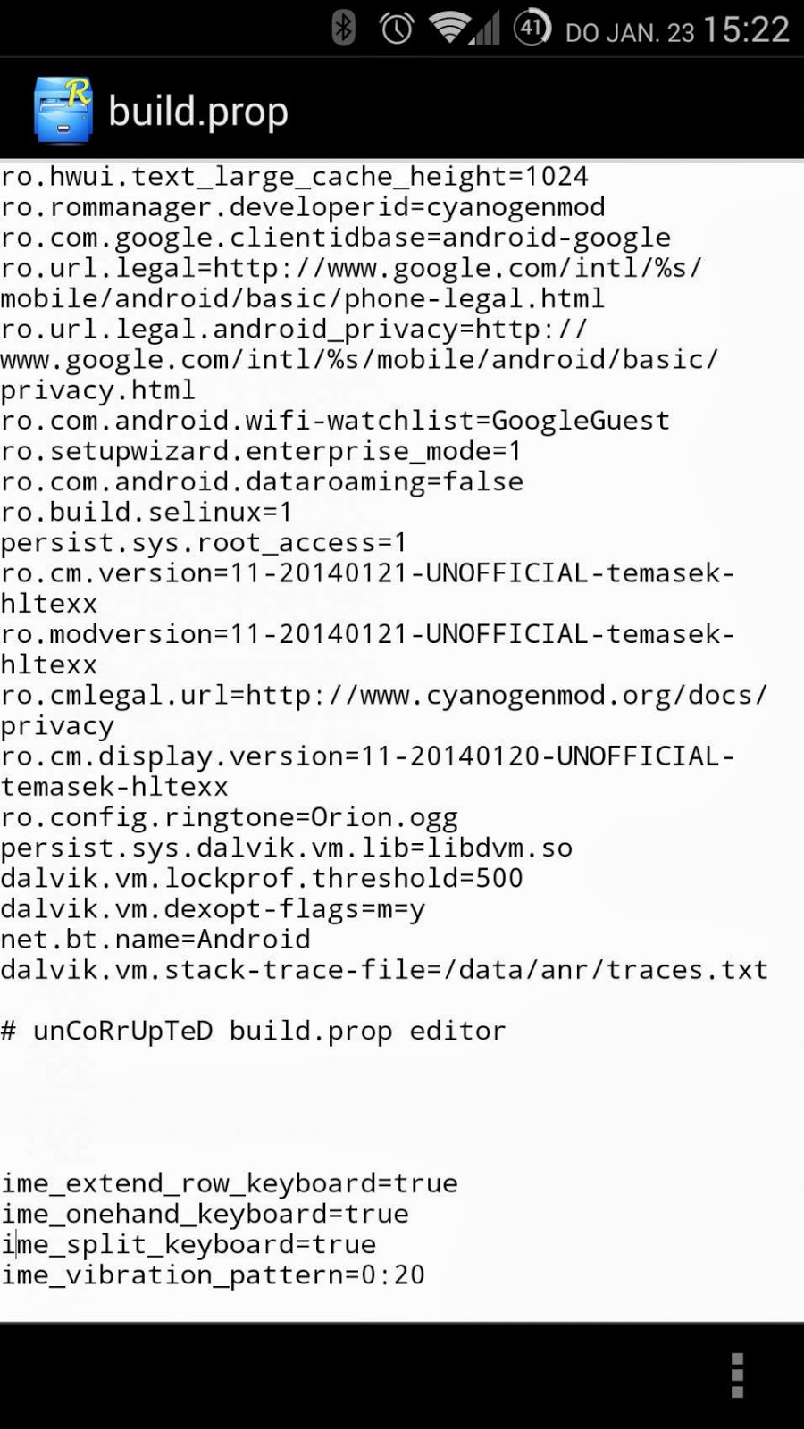
Task: Open the three-dot overflow menu
Action: point(737,1375)
